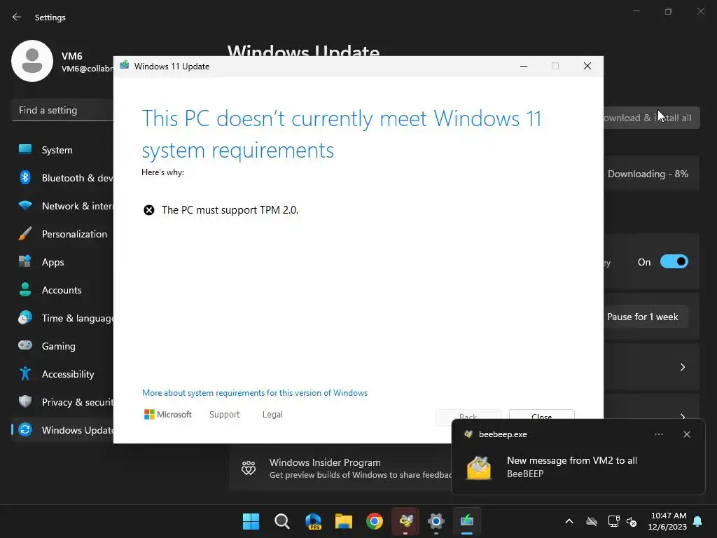The height and width of the screenshot is (538, 717).
Task: Dismiss the beebeep.exe notification
Action: point(687,434)
